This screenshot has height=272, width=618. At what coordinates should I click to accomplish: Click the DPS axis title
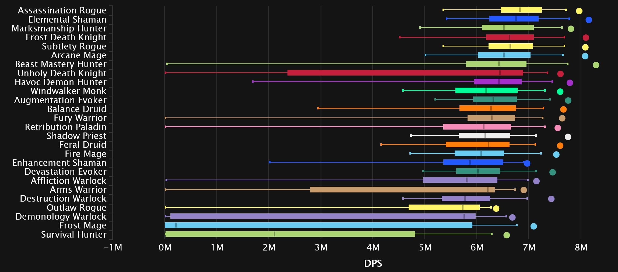tap(373, 263)
